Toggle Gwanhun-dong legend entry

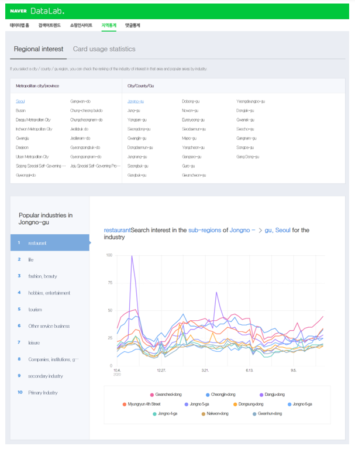pyautogui.click(x=267, y=414)
